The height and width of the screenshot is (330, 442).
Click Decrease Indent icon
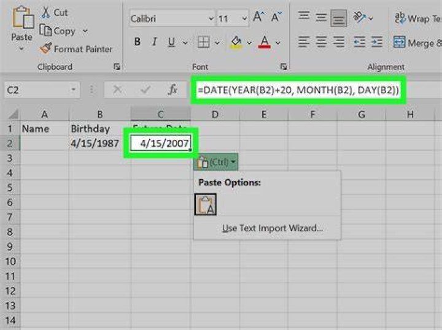359,42
